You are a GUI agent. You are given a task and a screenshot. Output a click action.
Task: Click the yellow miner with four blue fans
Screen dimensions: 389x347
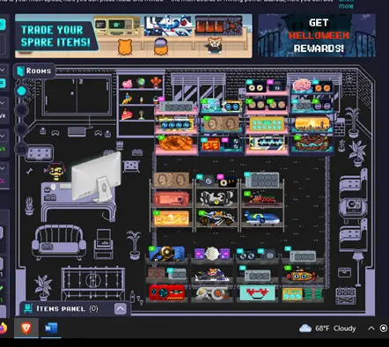point(176,123)
